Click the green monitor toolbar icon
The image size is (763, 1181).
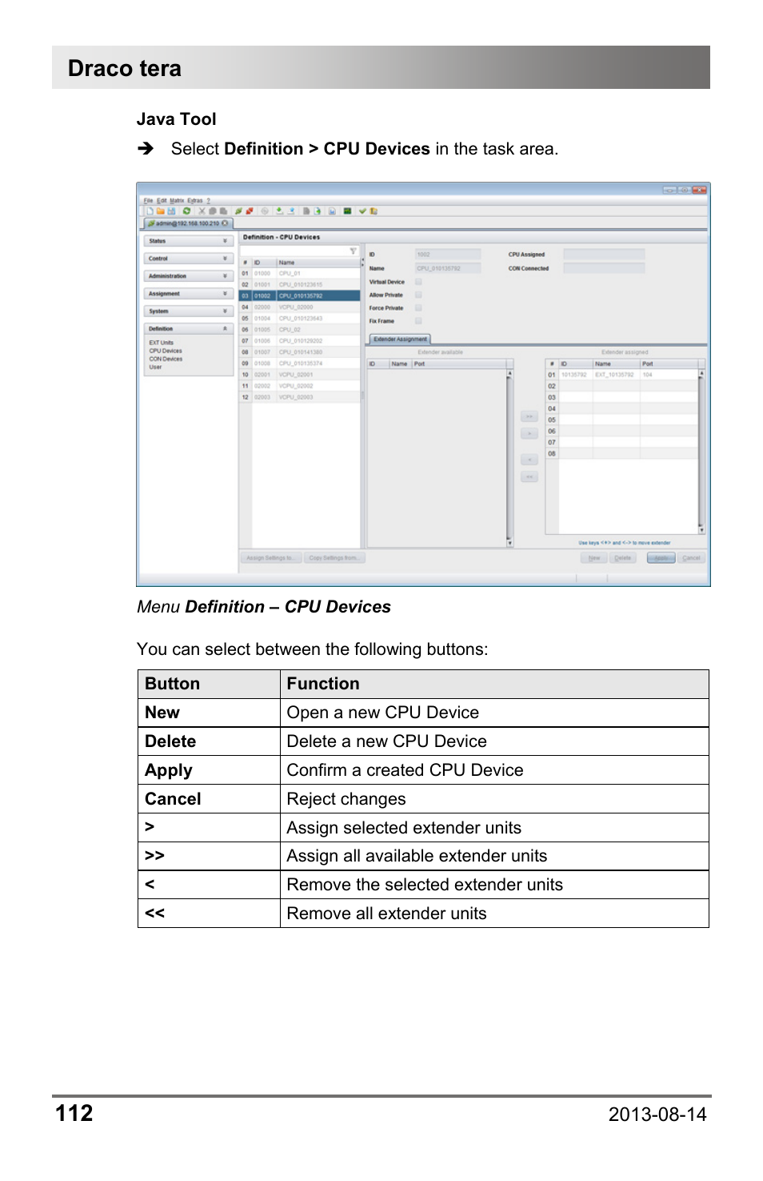(x=347, y=211)
